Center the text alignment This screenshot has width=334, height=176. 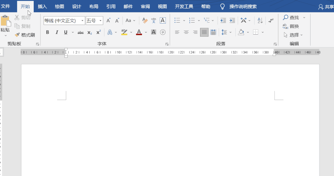186,32
